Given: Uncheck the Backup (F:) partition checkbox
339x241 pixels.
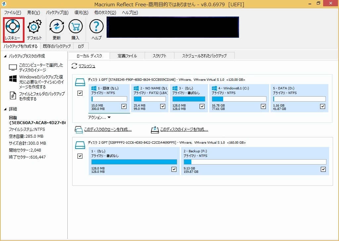Looking at the screenshot, I should (x=323, y=169).
